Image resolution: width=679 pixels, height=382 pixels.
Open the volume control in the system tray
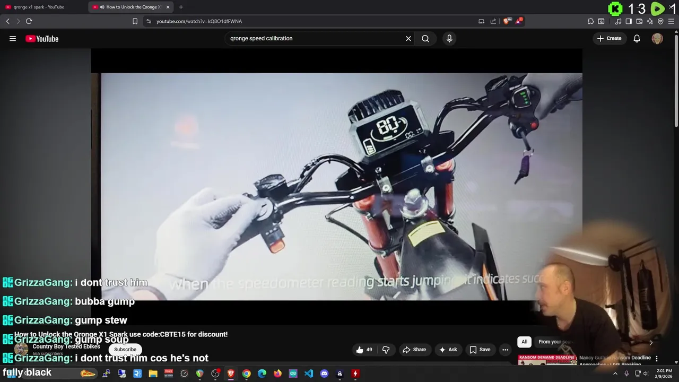[646, 374]
